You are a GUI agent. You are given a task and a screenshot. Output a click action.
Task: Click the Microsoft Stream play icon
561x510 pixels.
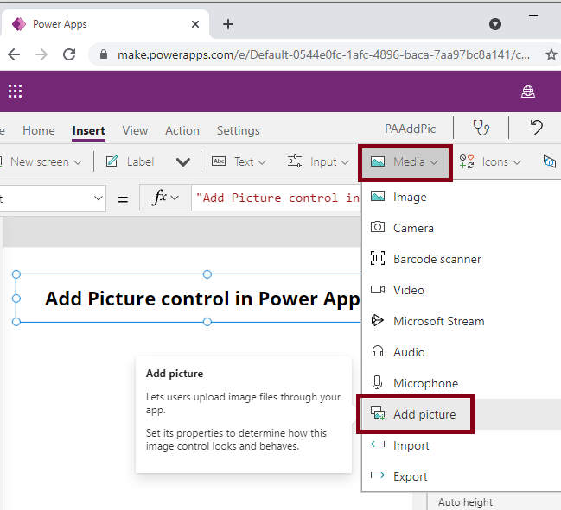pyautogui.click(x=378, y=320)
